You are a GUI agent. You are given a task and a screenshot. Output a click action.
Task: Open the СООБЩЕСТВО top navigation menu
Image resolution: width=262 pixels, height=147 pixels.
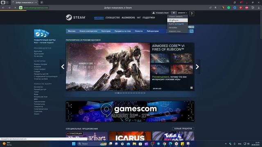113,18
